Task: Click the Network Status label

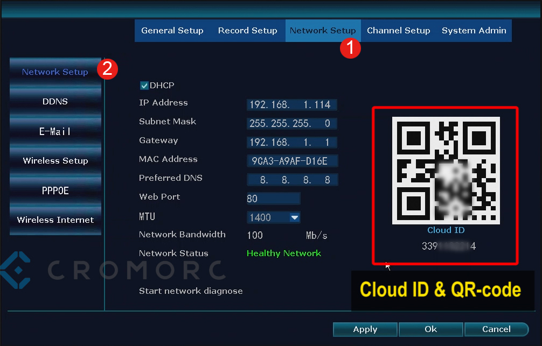Action: pos(173,253)
